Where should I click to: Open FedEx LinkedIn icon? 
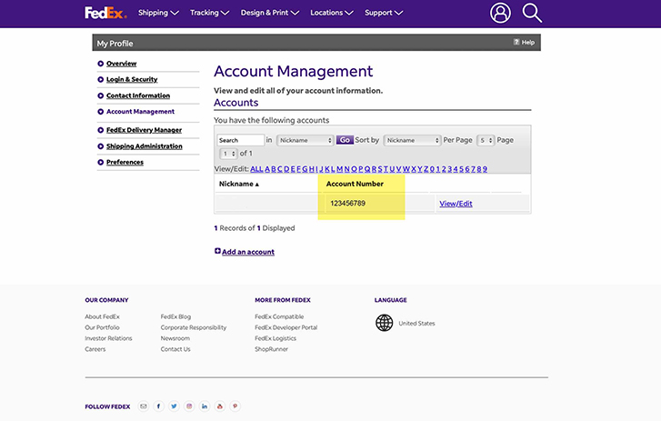205,406
